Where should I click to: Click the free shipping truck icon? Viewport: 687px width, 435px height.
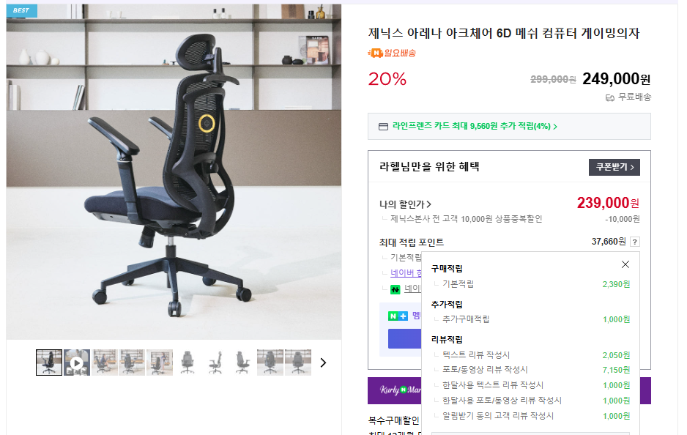coord(610,97)
